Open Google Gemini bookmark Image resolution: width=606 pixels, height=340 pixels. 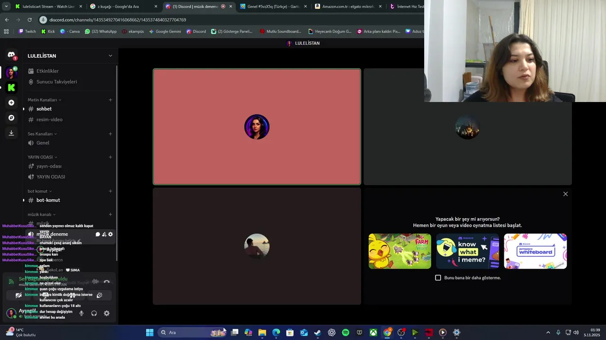tap(165, 32)
